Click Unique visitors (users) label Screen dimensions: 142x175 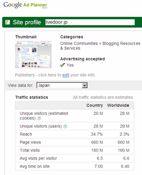[x=41, y=126]
